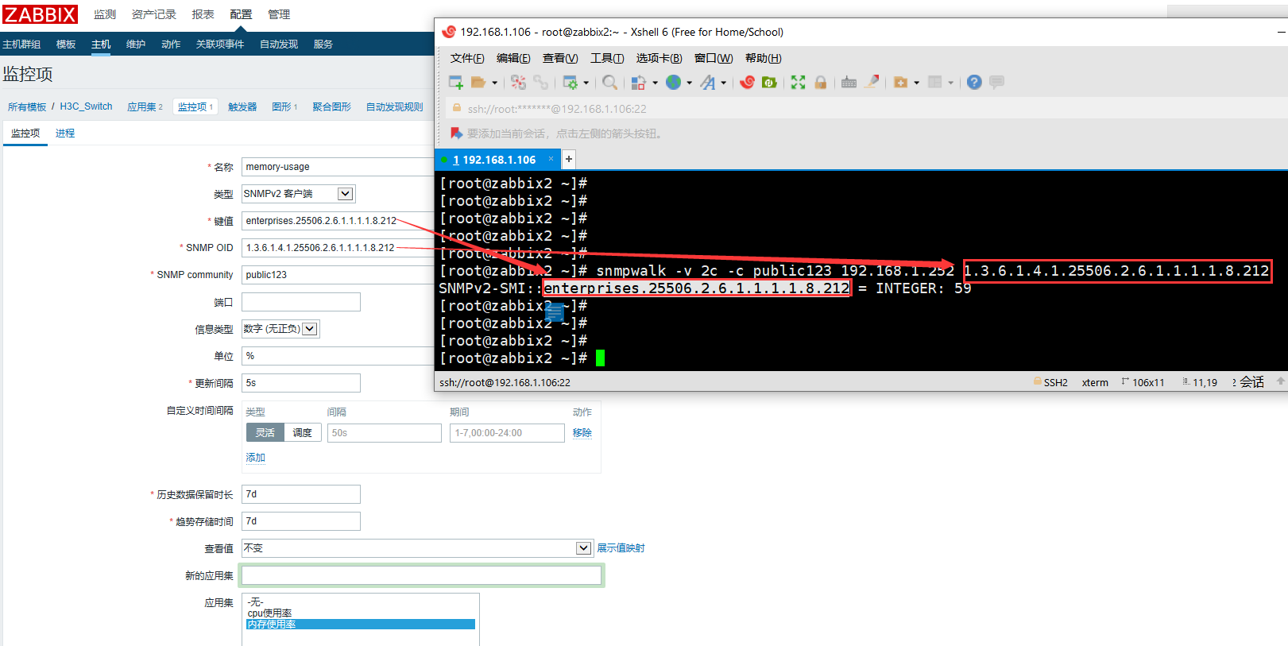Screen dimensions: 1288x646
Task: Click the up arrow icon in Xshell status bar
Action: point(1280,382)
